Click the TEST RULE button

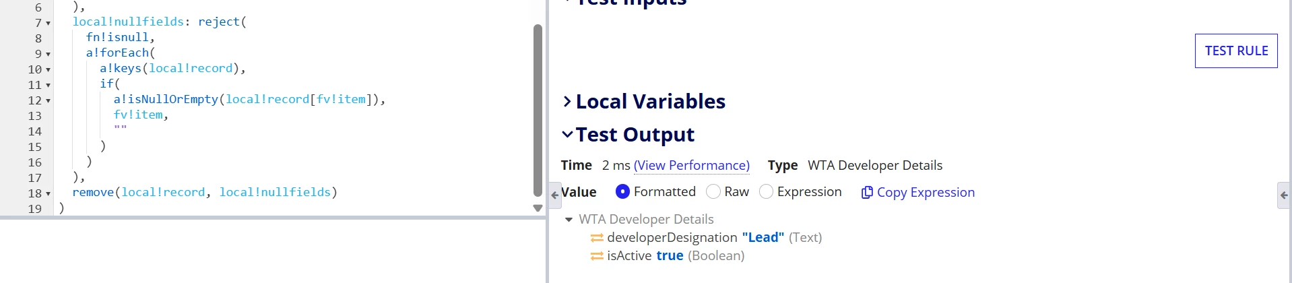coord(1236,51)
